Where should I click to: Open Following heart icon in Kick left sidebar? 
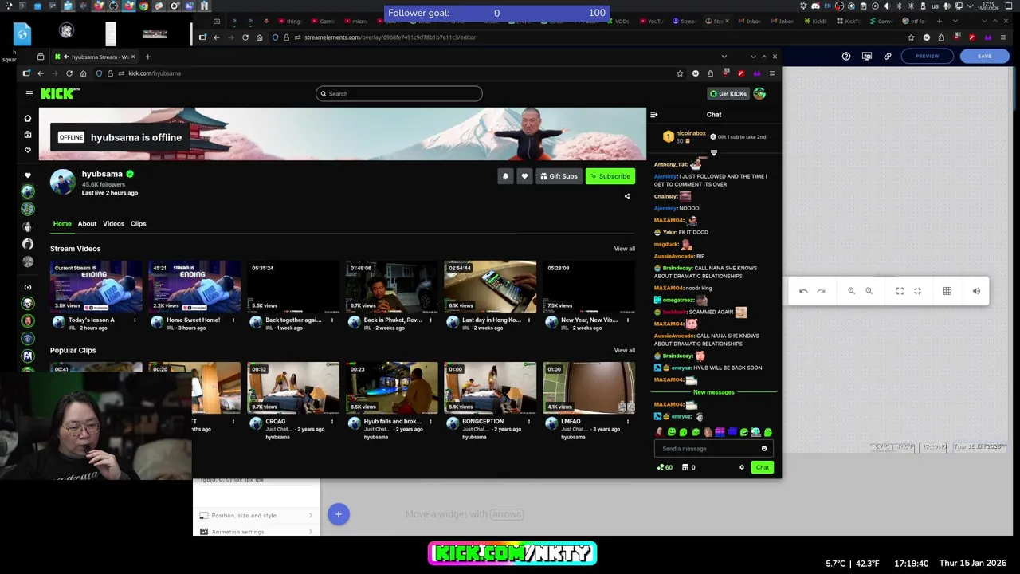pyautogui.click(x=28, y=150)
